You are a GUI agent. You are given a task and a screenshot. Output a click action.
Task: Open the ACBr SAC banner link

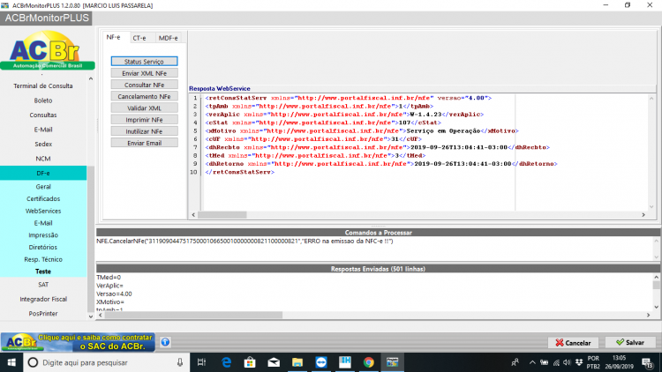click(78, 342)
